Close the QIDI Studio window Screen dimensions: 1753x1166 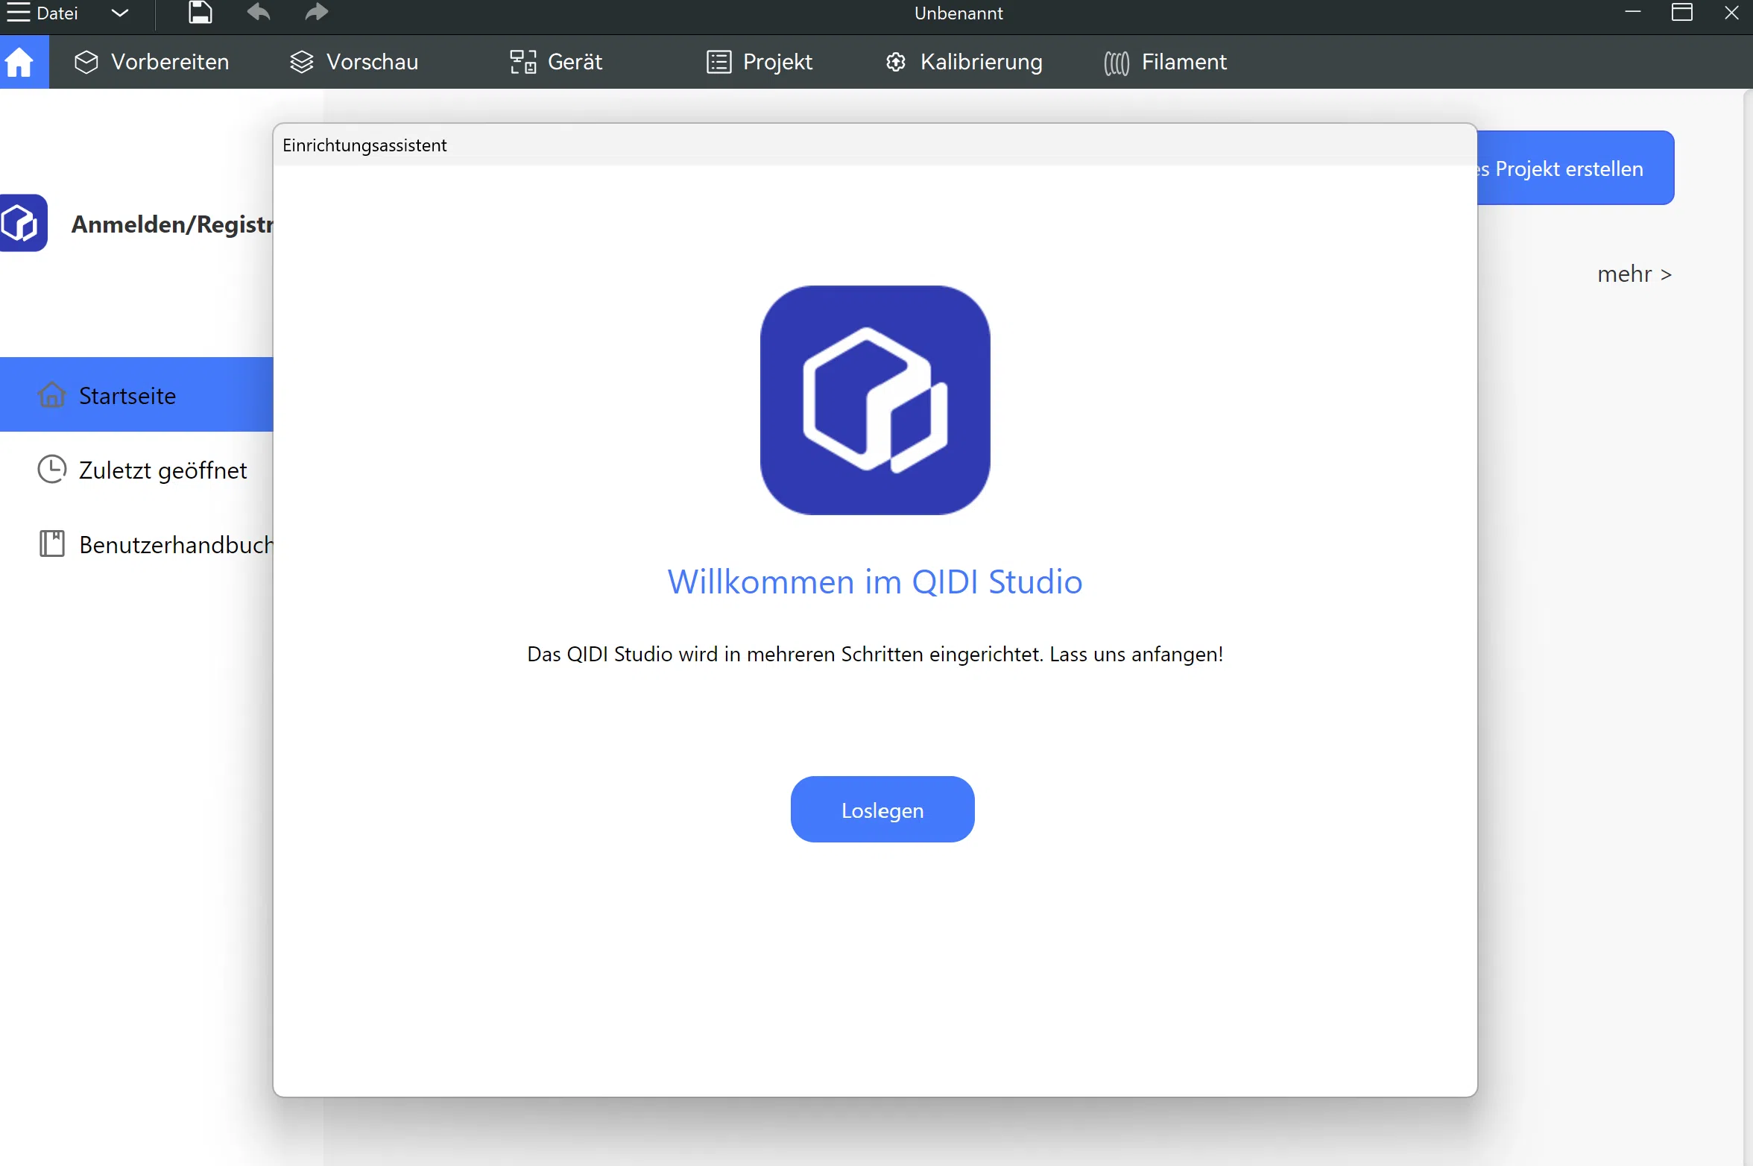tap(1732, 13)
